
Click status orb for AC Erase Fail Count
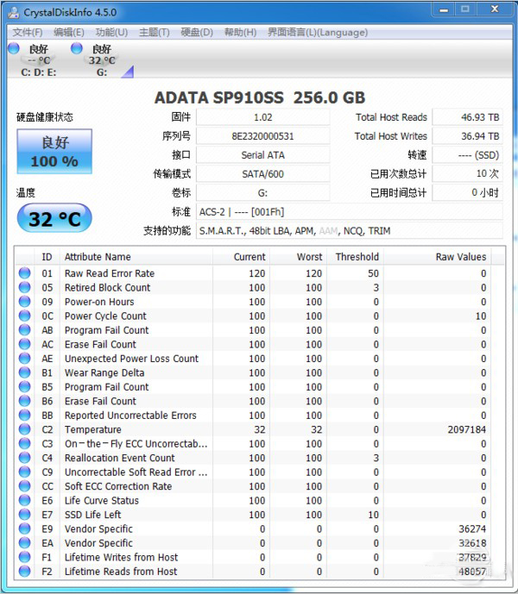pyautogui.click(x=25, y=344)
